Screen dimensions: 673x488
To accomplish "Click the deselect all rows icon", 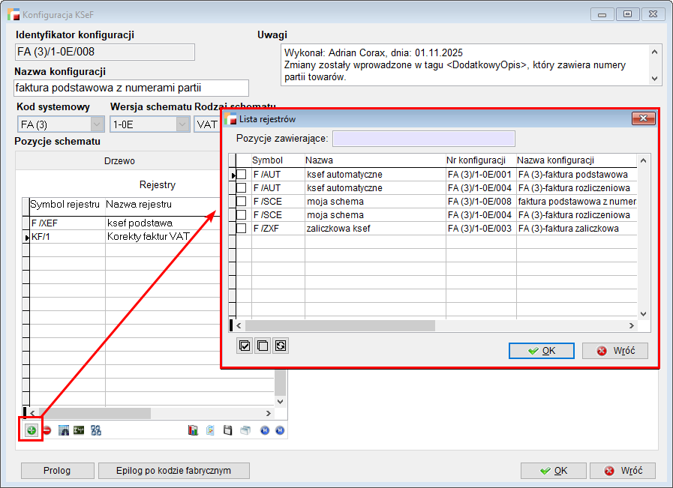I will click(262, 346).
